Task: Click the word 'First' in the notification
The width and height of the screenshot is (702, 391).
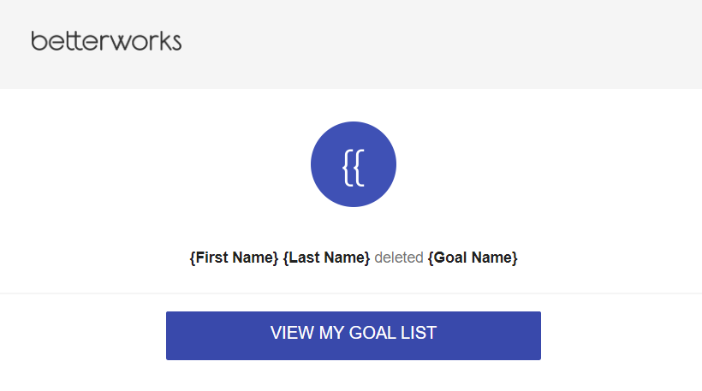Action: click(x=212, y=258)
